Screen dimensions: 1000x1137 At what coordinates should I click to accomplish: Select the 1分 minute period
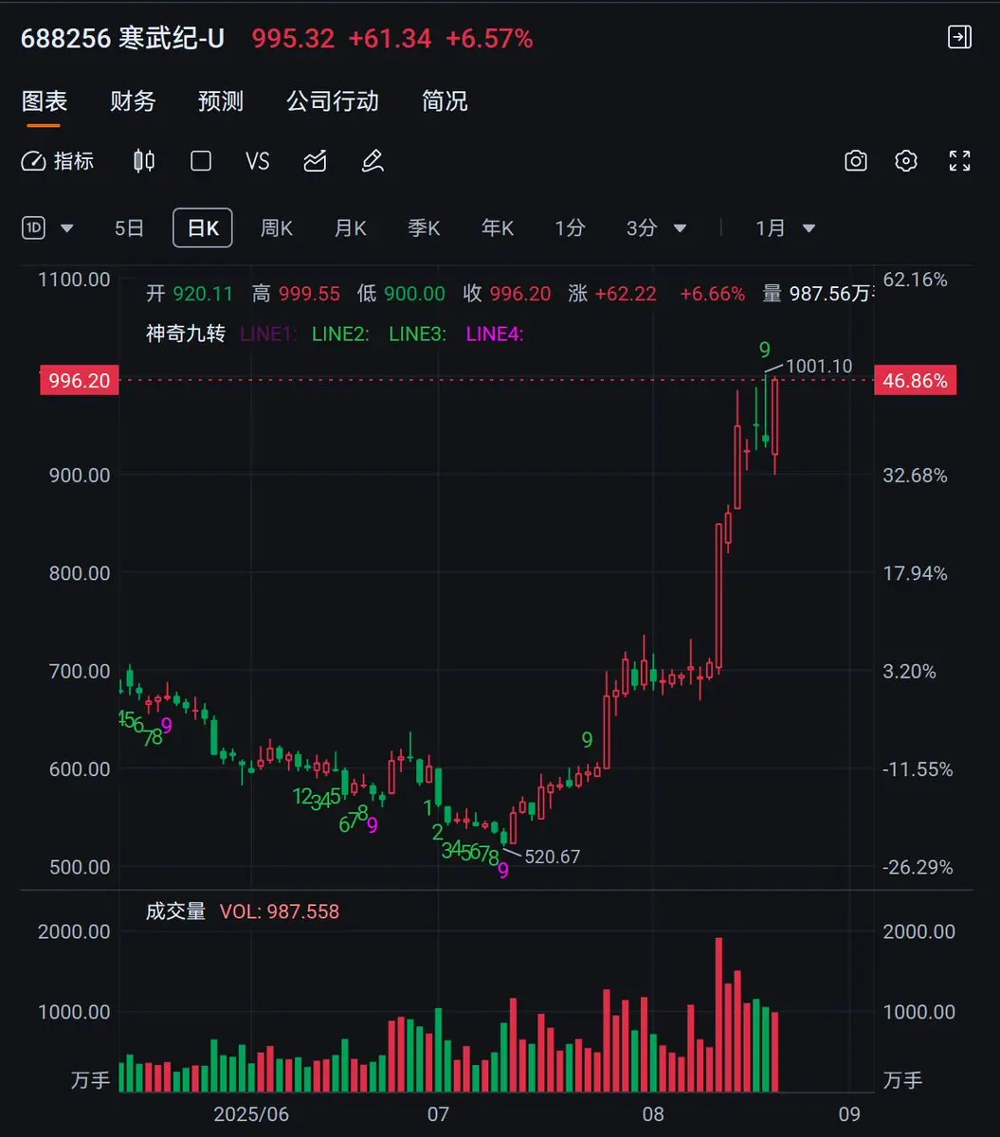click(570, 228)
